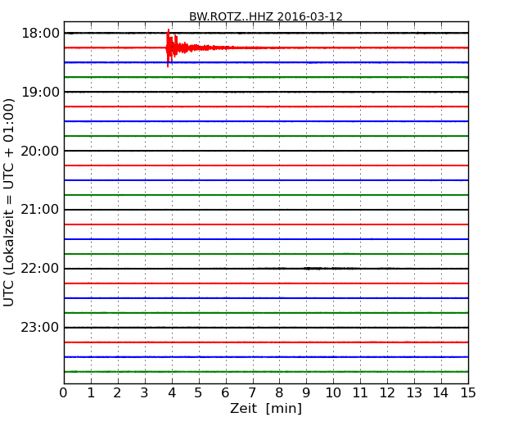Click the 18:00 y-axis time label
The image size is (532, 426).
[x=40, y=34]
